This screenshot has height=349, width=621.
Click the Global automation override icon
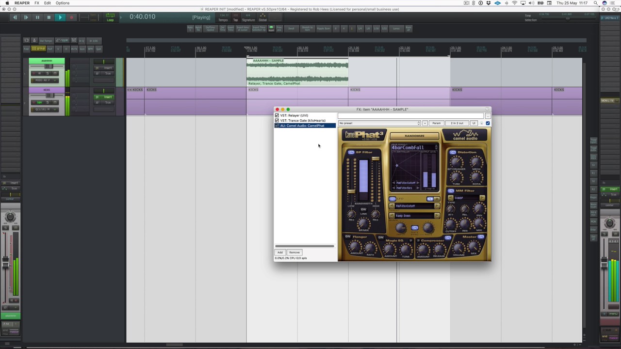[x=262, y=17]
